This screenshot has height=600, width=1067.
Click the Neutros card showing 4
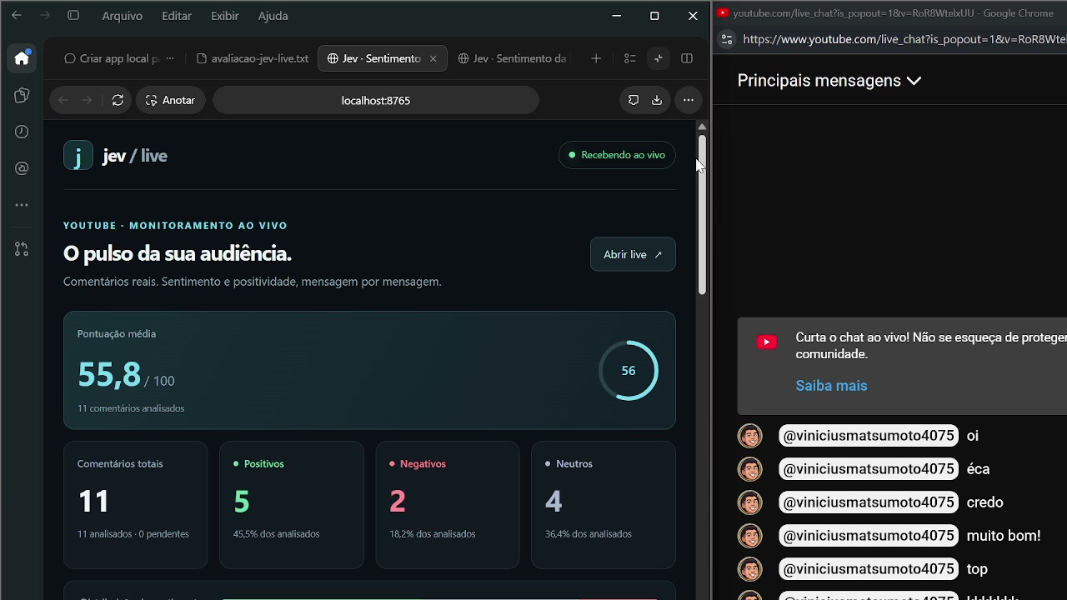point(604,505)
